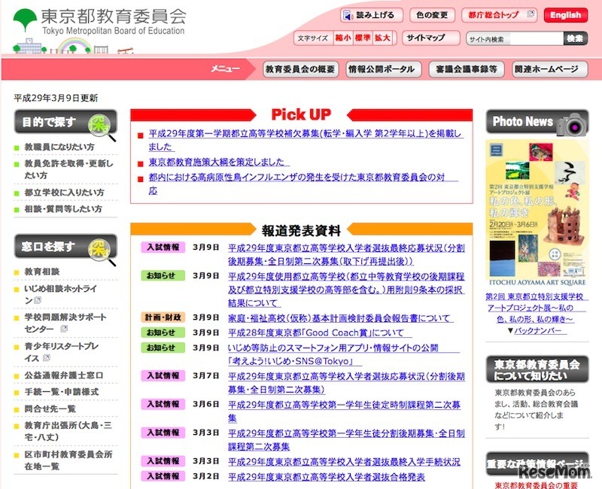This screenshot has width=602, height=489.
Task: Open the 関連ホームページ menu
Action: [x=550, y=69]
